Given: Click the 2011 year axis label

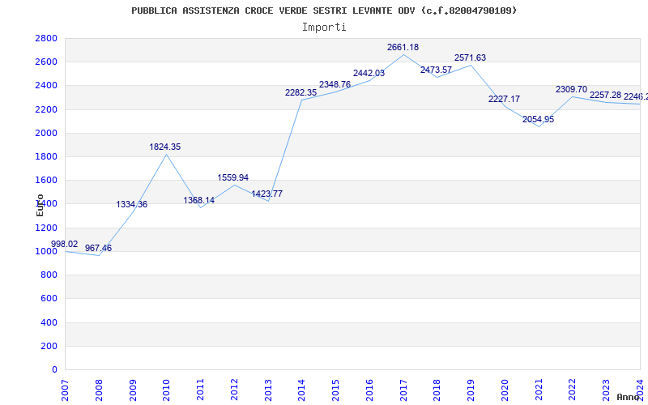Looking at the screenshot, I should (x=200, y=390).
